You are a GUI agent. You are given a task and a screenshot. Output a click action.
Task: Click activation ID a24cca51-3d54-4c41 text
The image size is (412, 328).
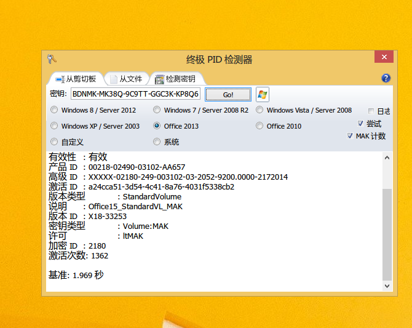coord(161,186)
